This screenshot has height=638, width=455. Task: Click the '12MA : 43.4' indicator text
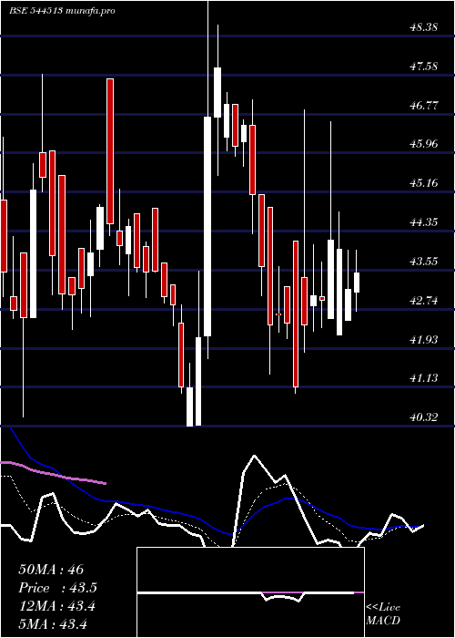point(56,606)
